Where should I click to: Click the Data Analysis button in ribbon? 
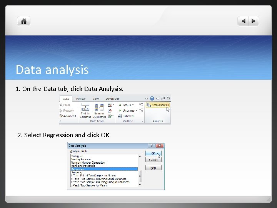[x=158, y=105]
